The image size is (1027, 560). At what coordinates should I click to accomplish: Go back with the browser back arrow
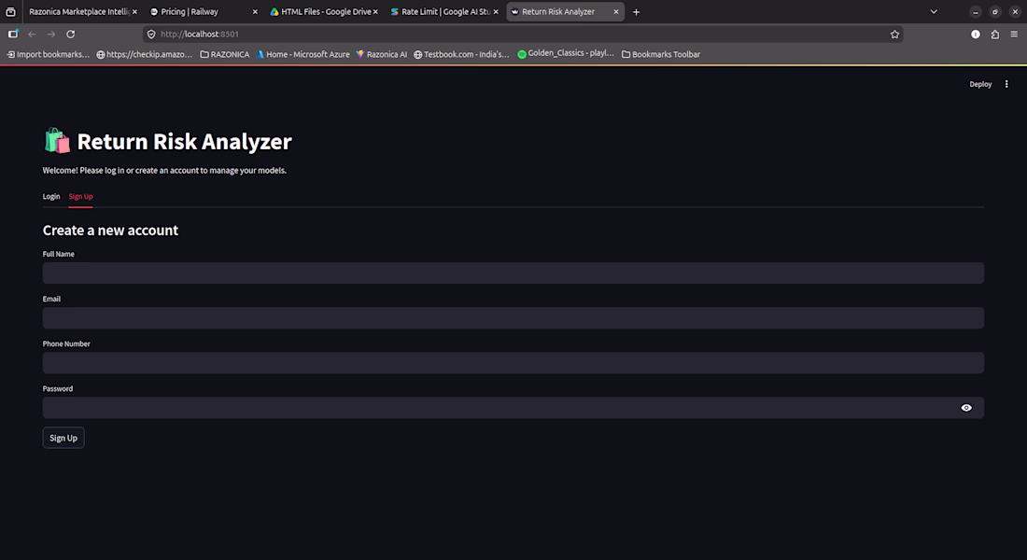tap(32, 34)
